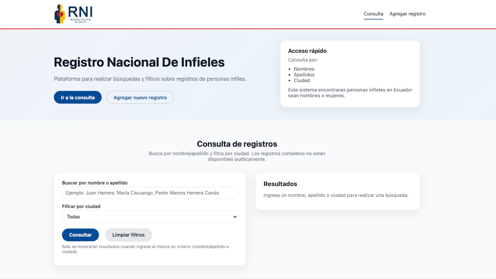Open the 'Filtrar por ciudad' dropdown
Viewport: 496px width, 279px height.
tap(150, 216)
